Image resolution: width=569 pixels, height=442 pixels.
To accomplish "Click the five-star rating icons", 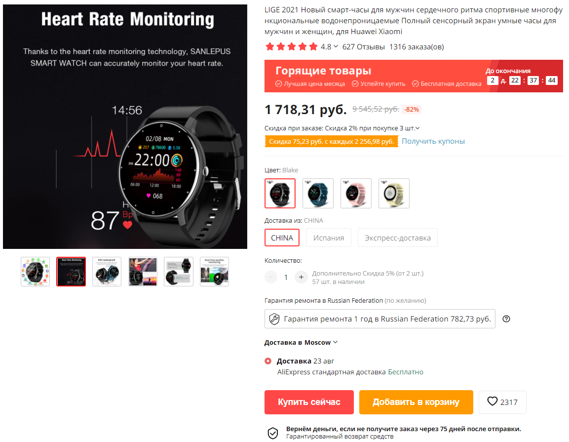I will 291,46.
